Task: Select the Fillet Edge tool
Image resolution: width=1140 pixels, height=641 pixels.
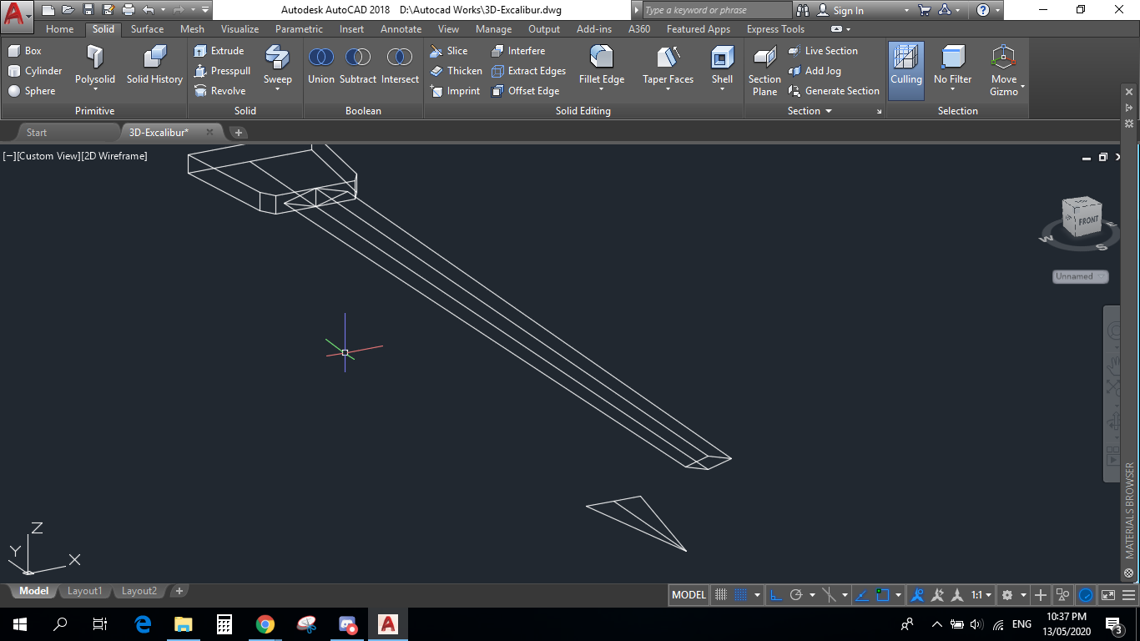Action: tap(602, 65)
